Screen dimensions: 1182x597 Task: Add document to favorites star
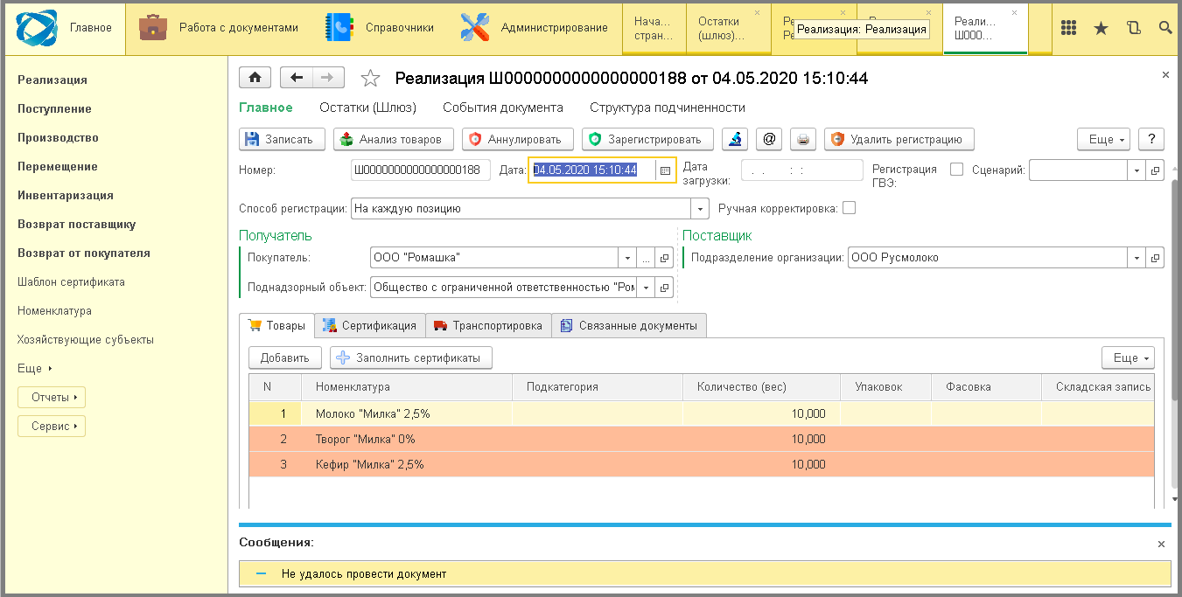tap(370, 79)
